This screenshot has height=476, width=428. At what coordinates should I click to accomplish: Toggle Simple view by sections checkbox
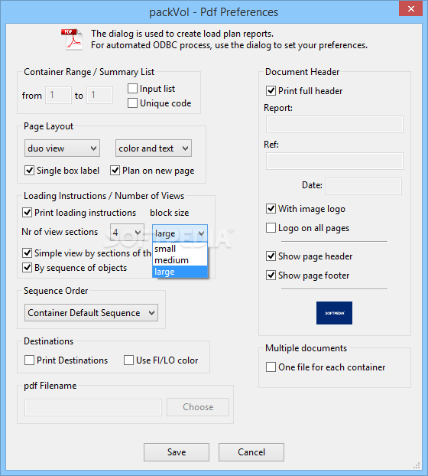[x=27, y=253]
